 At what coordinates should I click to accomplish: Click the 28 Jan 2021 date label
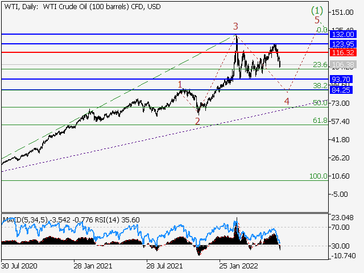pyautogui.click(x=93, y=266)
